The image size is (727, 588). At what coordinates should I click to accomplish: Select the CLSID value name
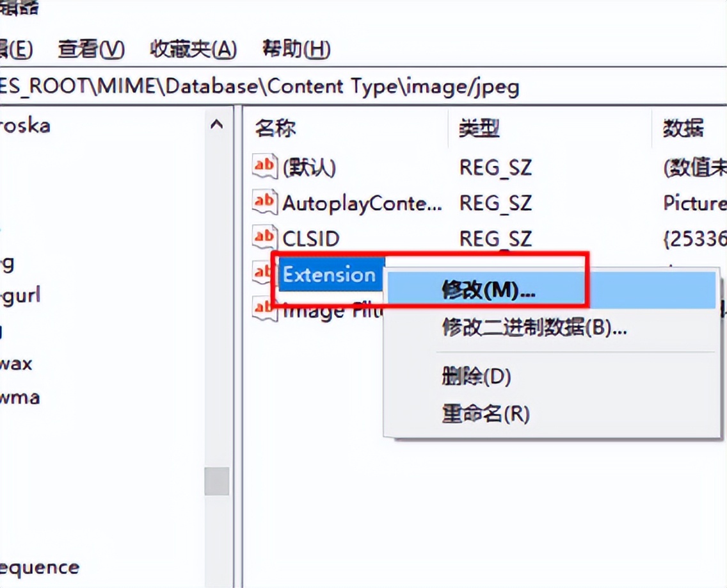click(x=311, y=239)
